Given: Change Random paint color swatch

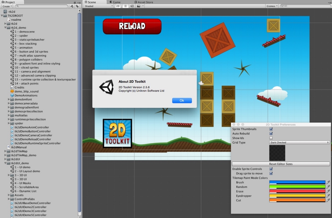Looking at the screenshot, I should click(x=297, y=187).
